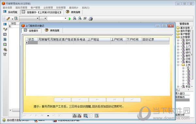This screenshot has width=196, height=124.
Task: Click the management tree scrollbar up arrow
Action: tap(192, 28)
